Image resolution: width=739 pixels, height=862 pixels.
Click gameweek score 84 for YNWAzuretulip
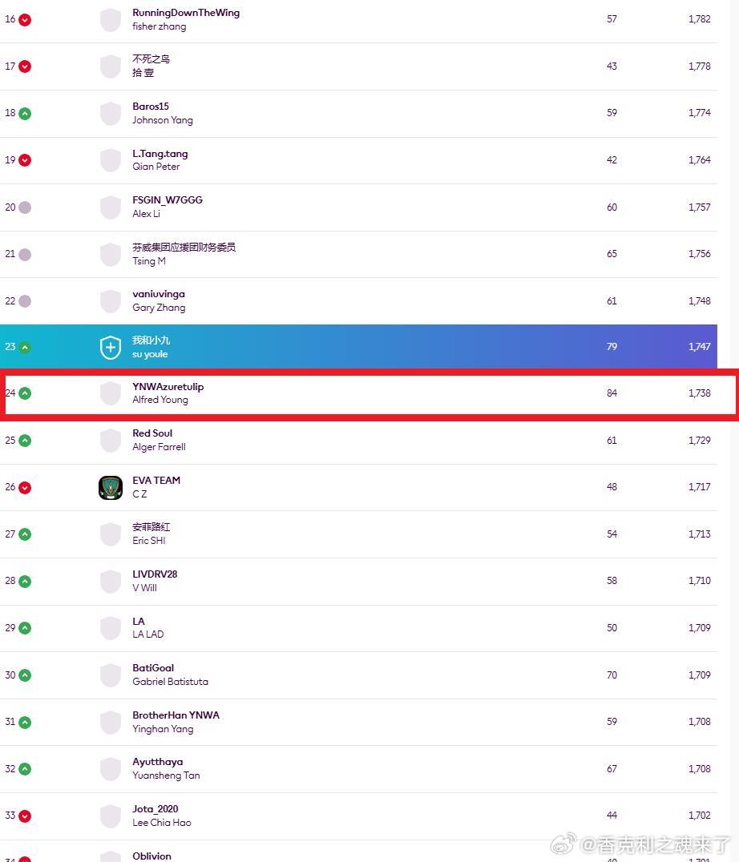(612, 393)
